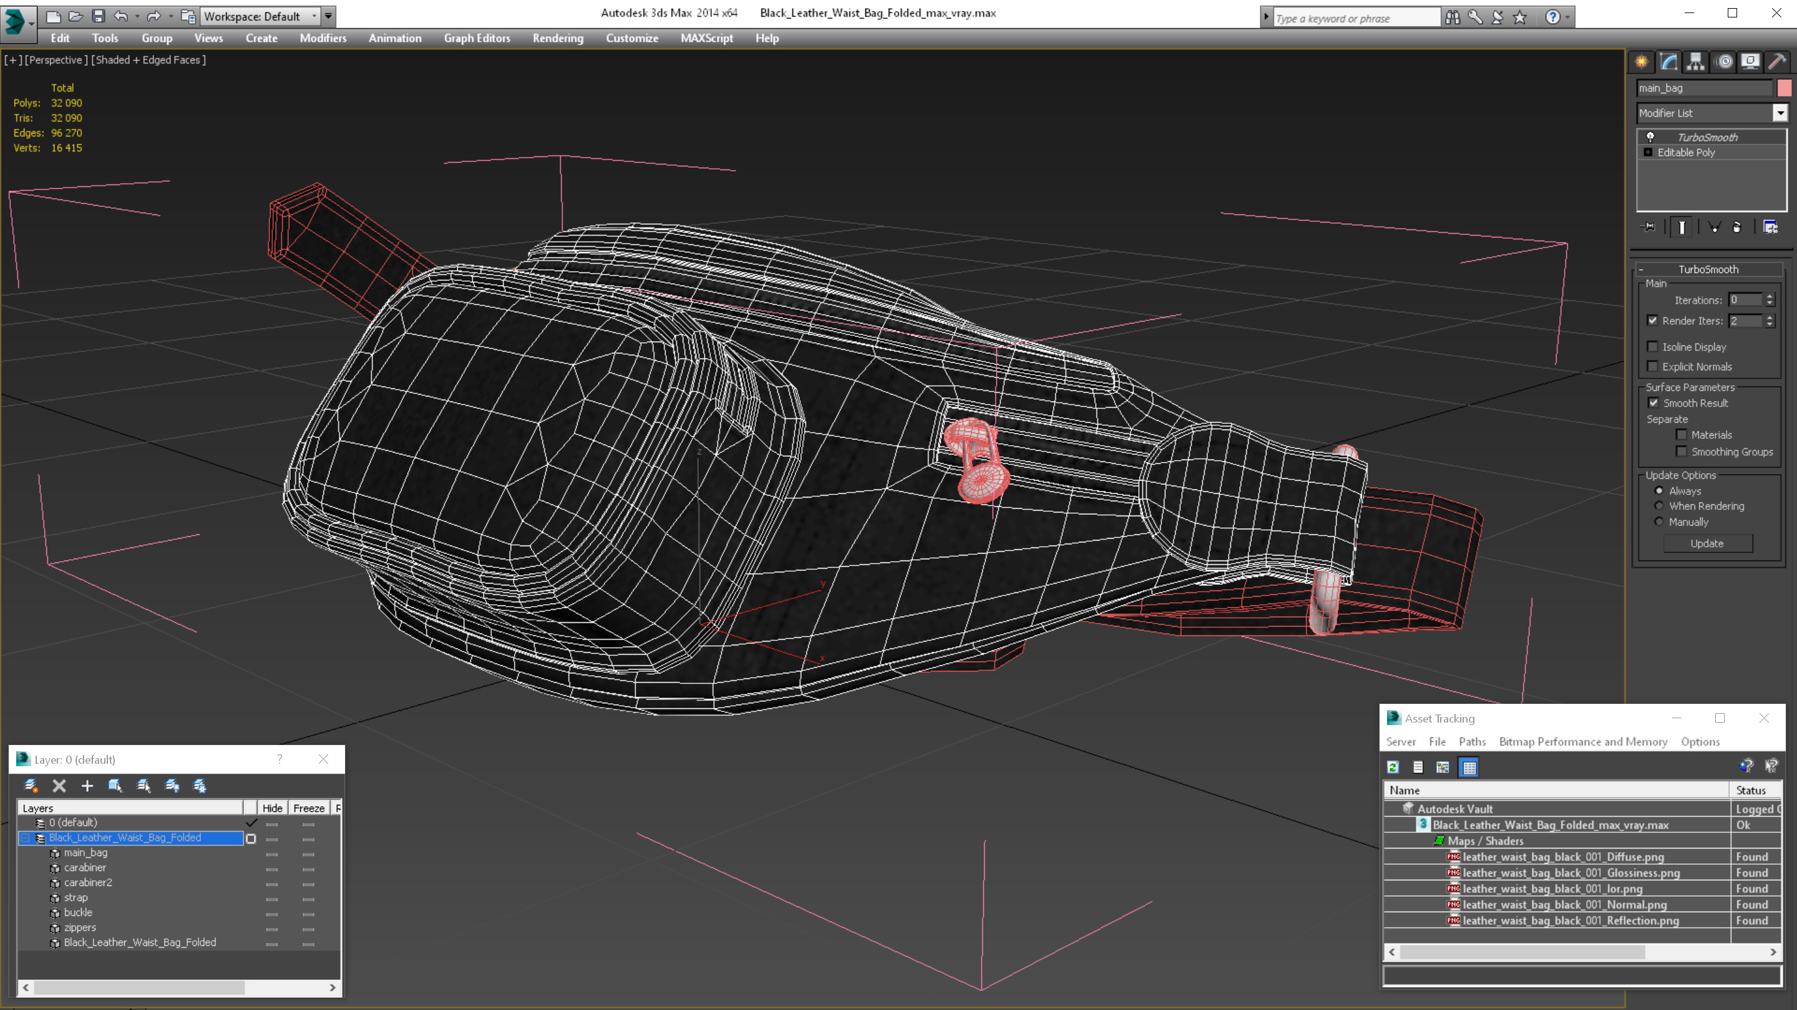Open the Modifier List dropdown
This screenshot has height=1010, width=1797.
click(1780, 113)
